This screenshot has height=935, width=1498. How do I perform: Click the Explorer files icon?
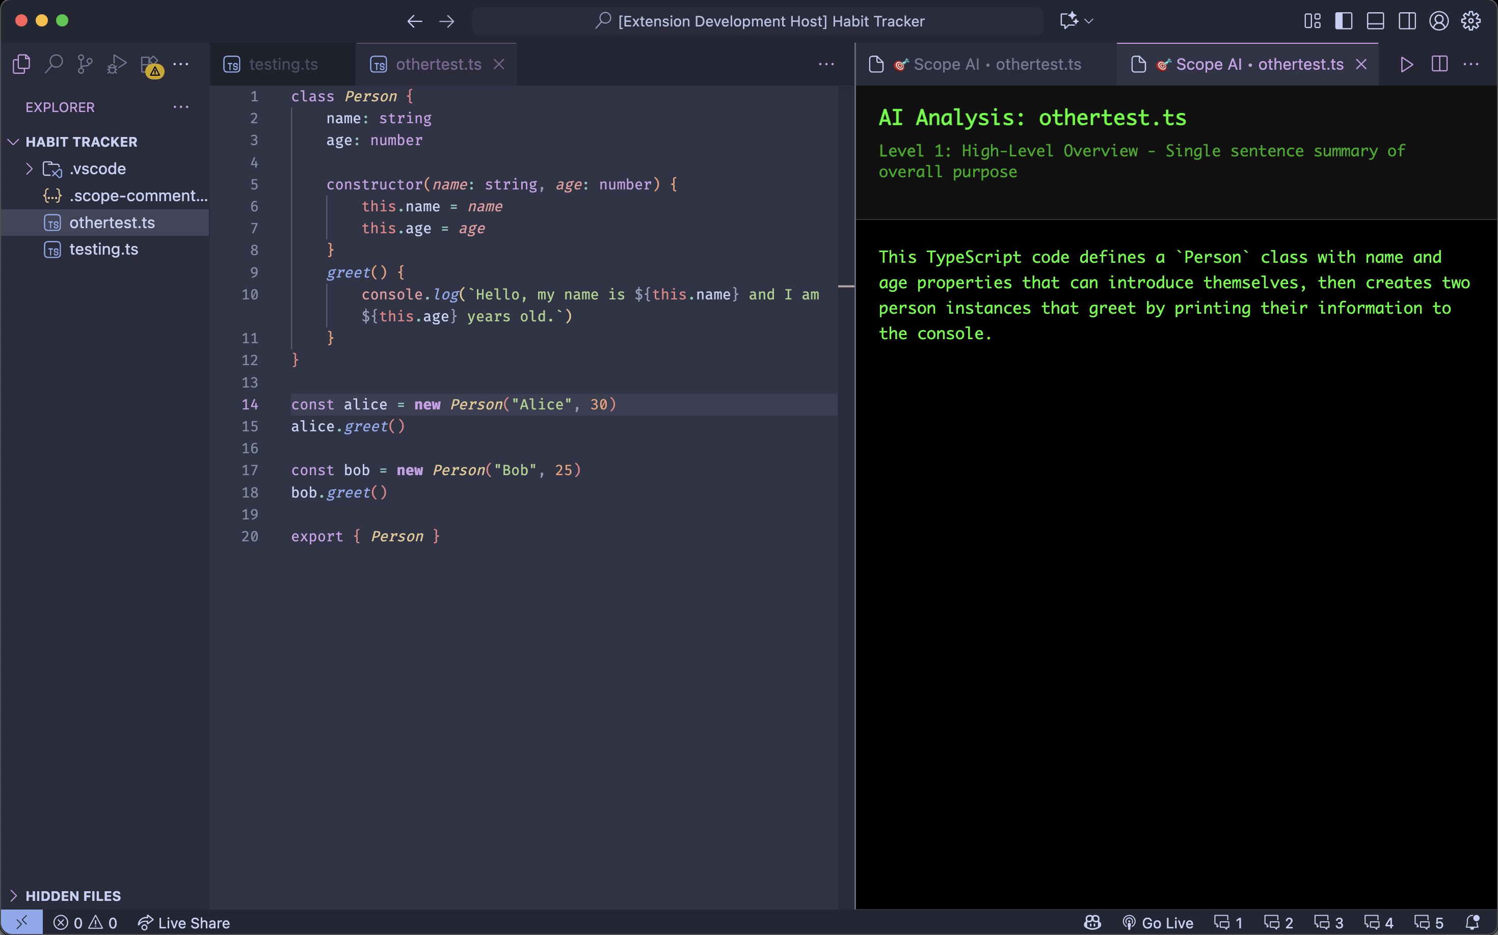pyautogui.click(x=22, y=64)
